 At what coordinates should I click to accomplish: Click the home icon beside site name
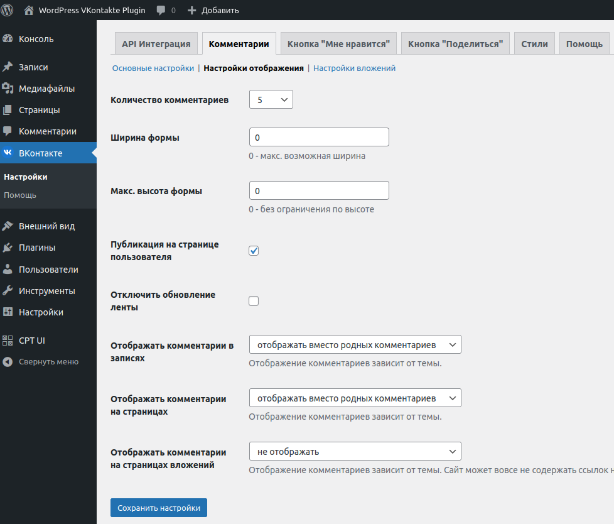tap(29, 10)
